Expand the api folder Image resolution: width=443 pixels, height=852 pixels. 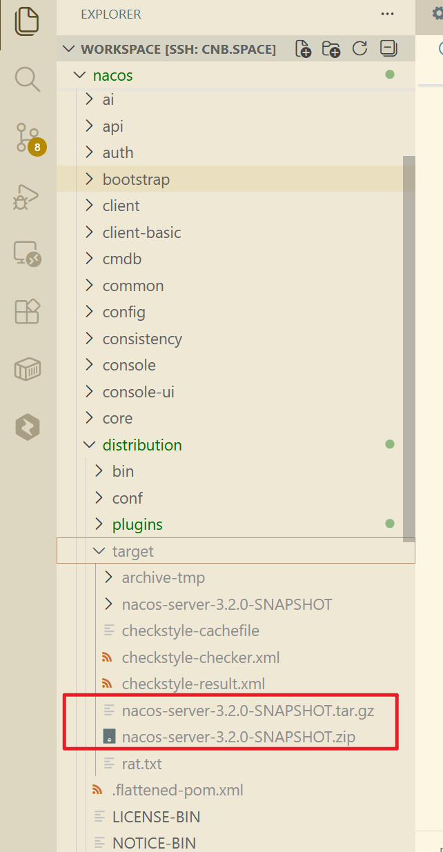[x=235, y=126]
